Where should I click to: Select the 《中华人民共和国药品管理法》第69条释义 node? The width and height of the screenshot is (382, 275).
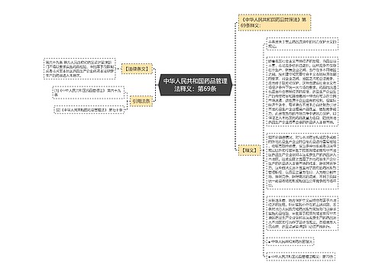274,22
